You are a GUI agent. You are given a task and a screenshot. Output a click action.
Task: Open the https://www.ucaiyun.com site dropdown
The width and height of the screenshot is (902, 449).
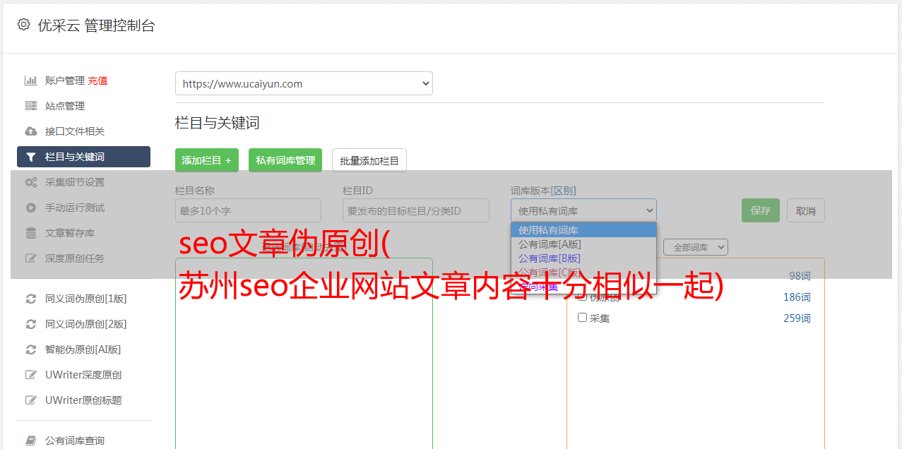pyautogui.click(x=304, y=83)
